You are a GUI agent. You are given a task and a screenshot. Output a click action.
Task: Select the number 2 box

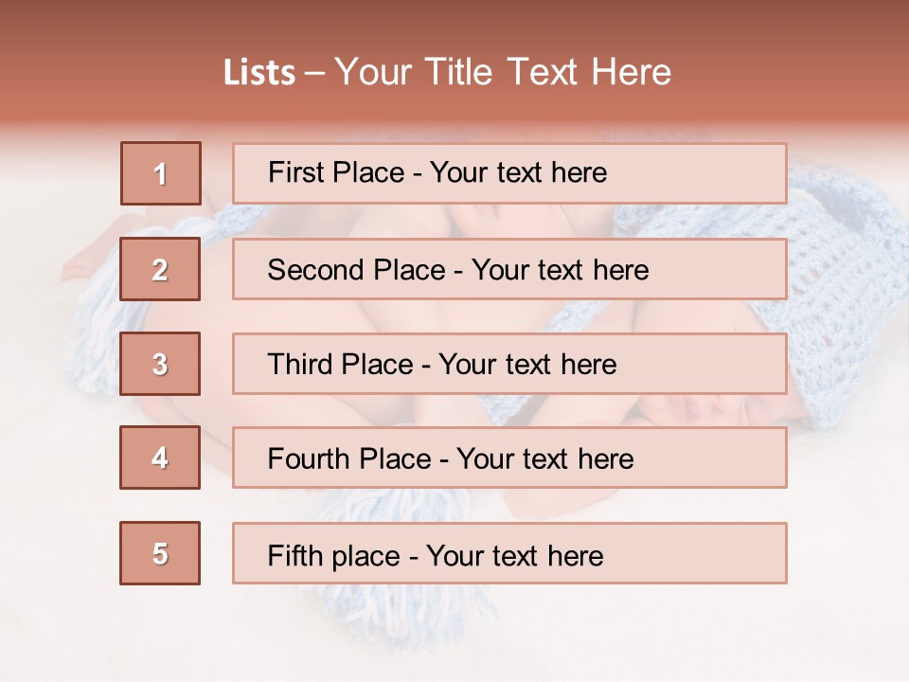160,269
